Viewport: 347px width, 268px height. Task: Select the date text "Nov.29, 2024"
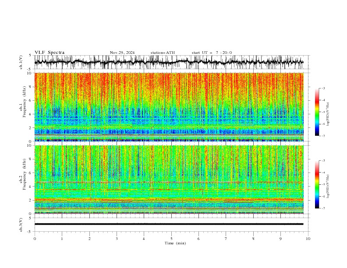[122, 53]
